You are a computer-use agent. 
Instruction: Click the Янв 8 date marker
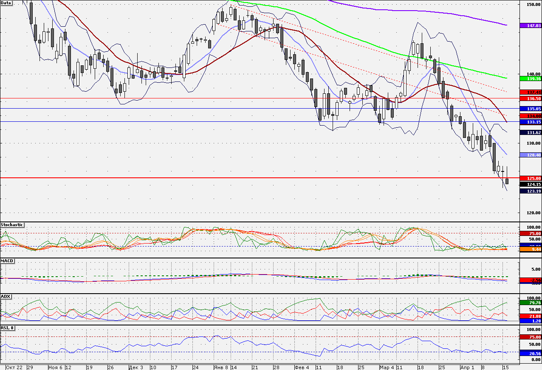coord(221,367)
